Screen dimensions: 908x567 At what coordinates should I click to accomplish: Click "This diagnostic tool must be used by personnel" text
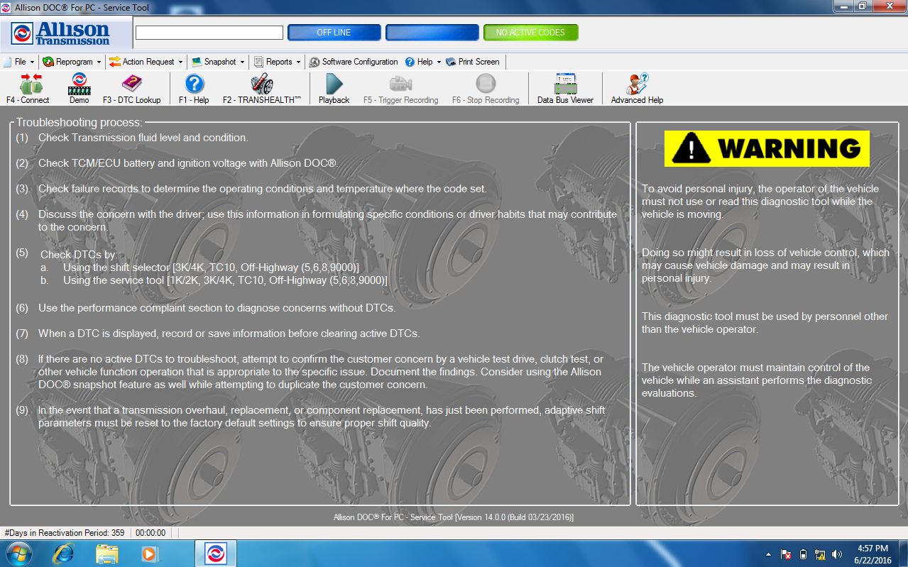pos(765,323)
